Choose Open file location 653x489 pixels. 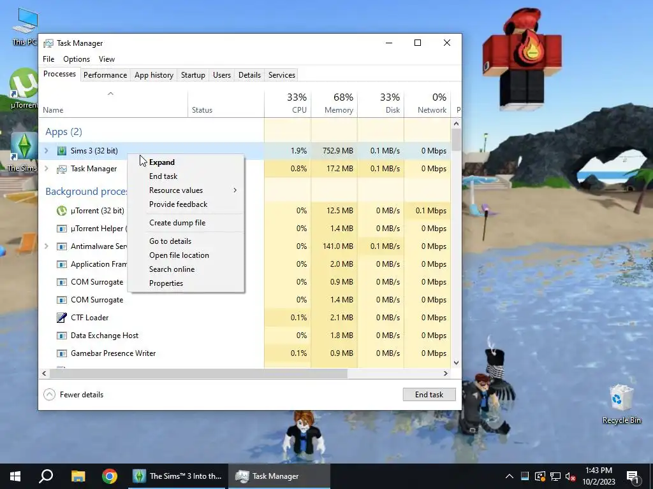[186, 255]
